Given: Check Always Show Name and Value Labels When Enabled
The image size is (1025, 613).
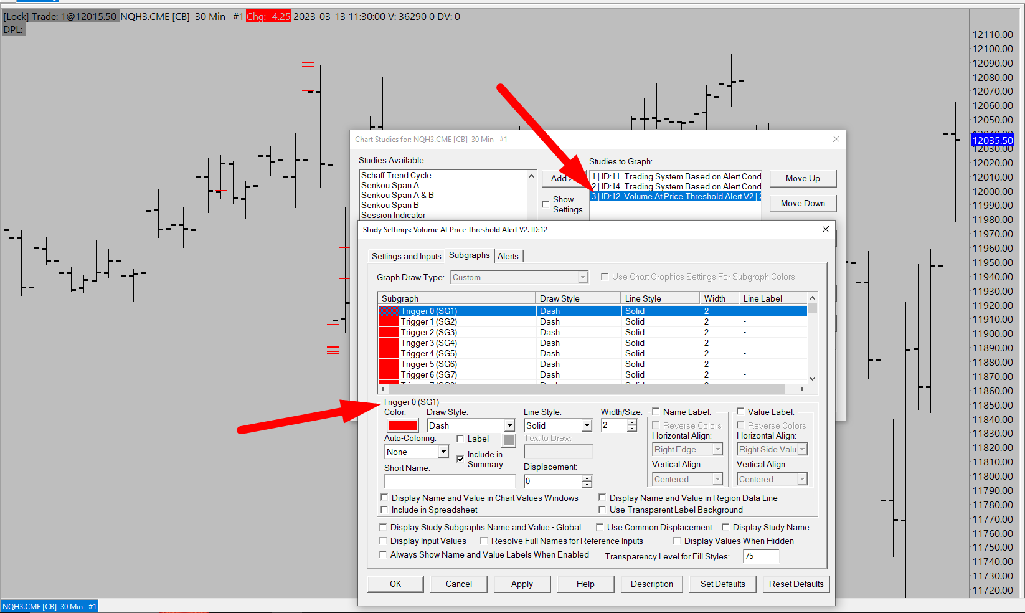Looking at the screenshot, I should pos(383,554).
